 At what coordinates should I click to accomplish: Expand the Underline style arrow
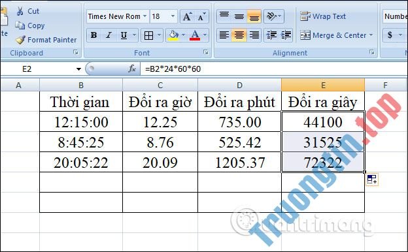[134, 35]
